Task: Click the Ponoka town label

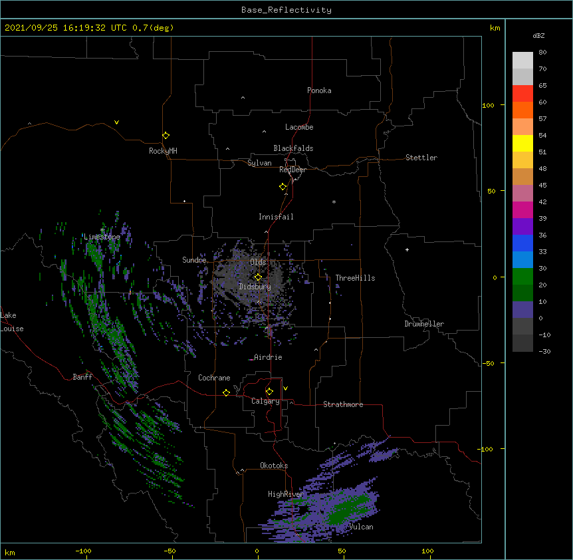Action: pyautogui.click(x=319, y=90)
